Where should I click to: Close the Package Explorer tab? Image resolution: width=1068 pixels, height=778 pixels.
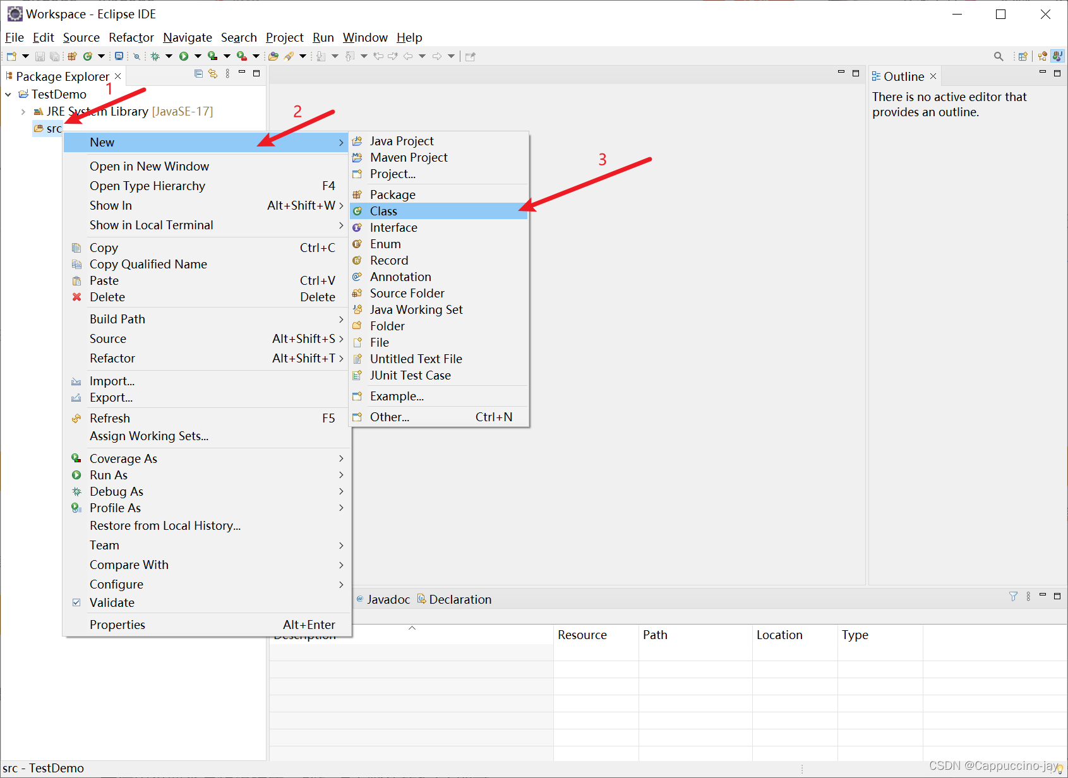[117, 76]
